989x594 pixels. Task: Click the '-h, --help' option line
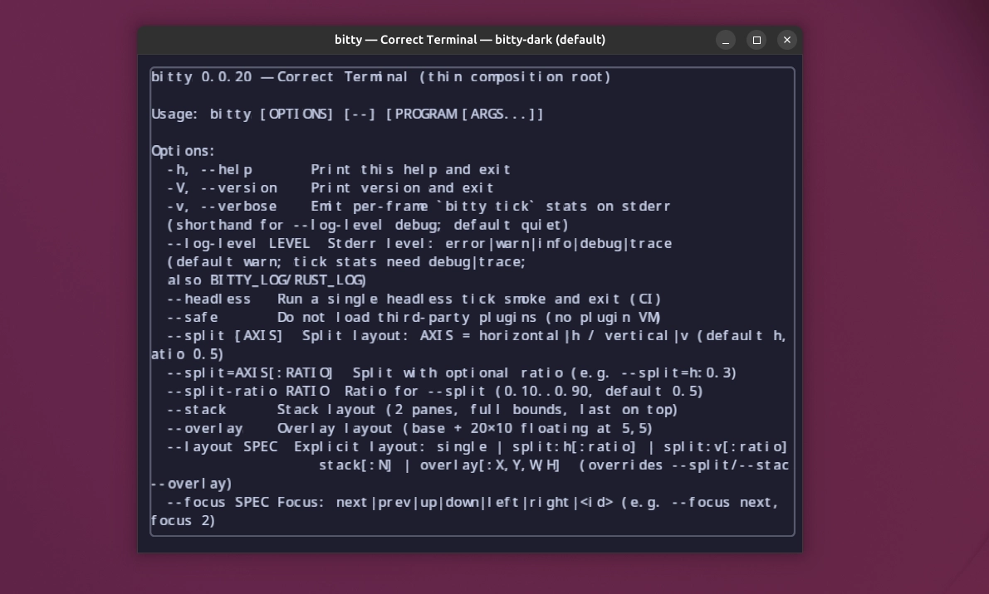[339, 169]
